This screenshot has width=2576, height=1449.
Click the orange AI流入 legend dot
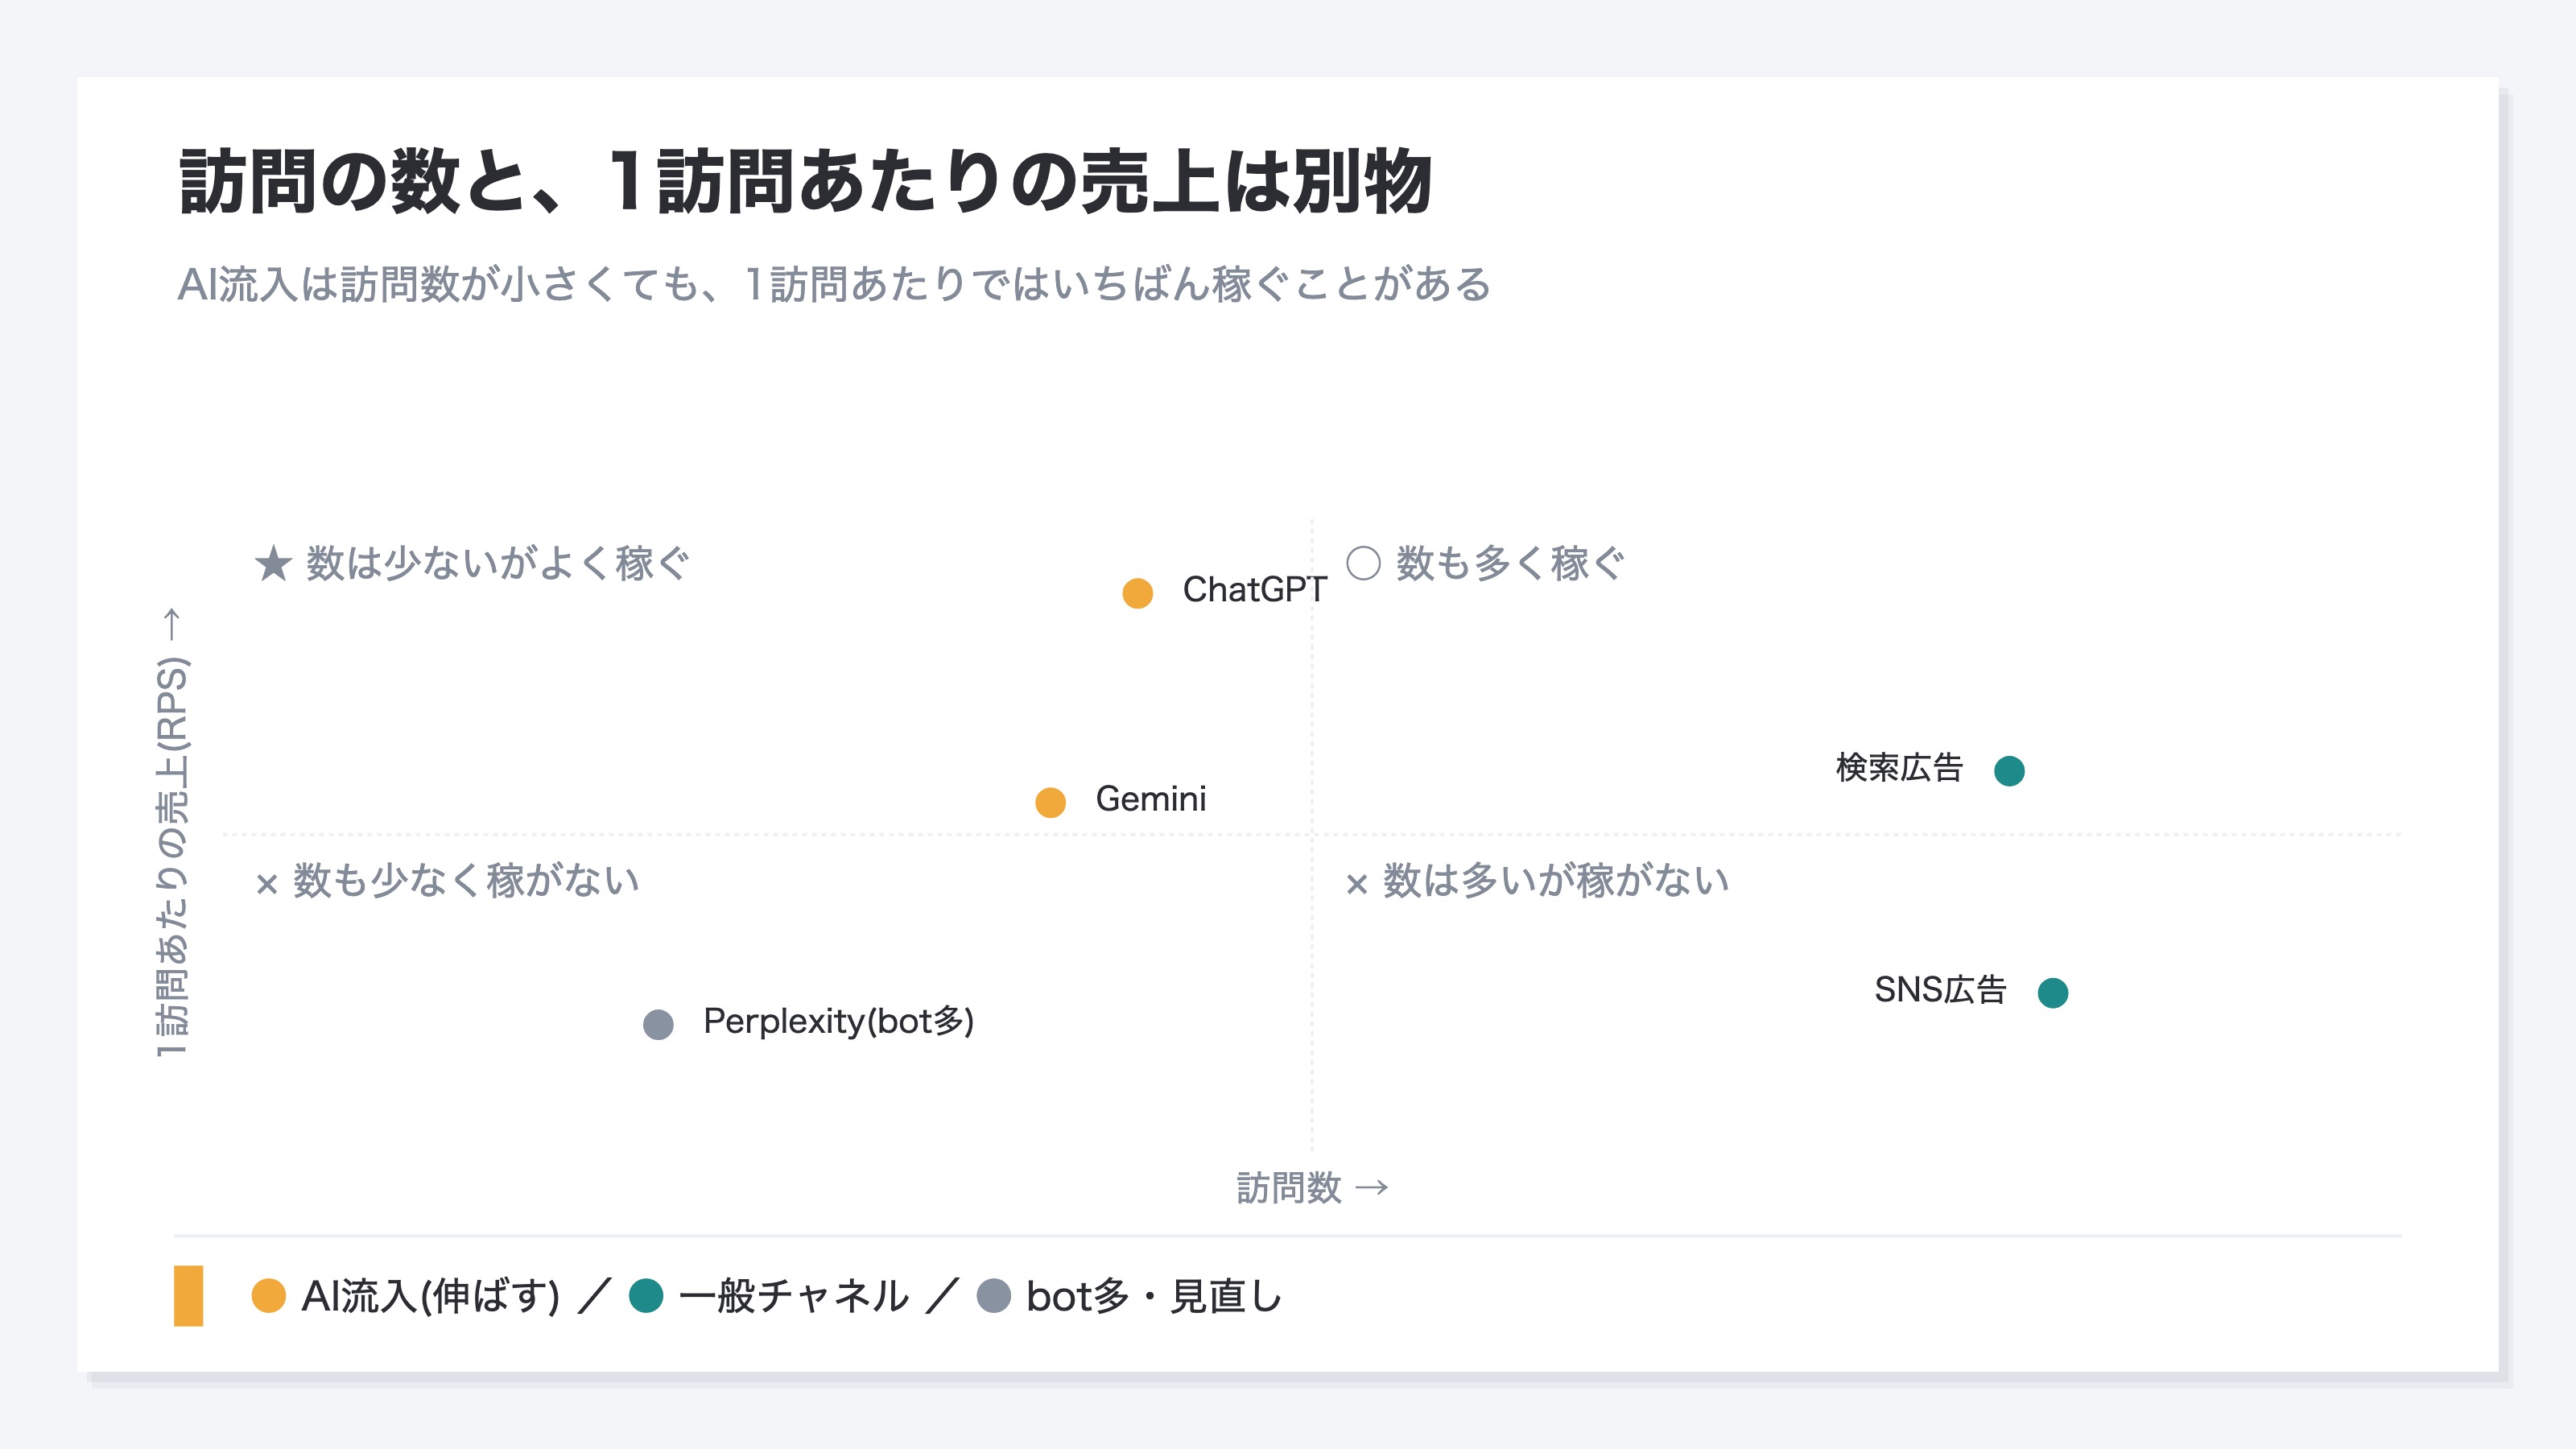[268, 1295]
